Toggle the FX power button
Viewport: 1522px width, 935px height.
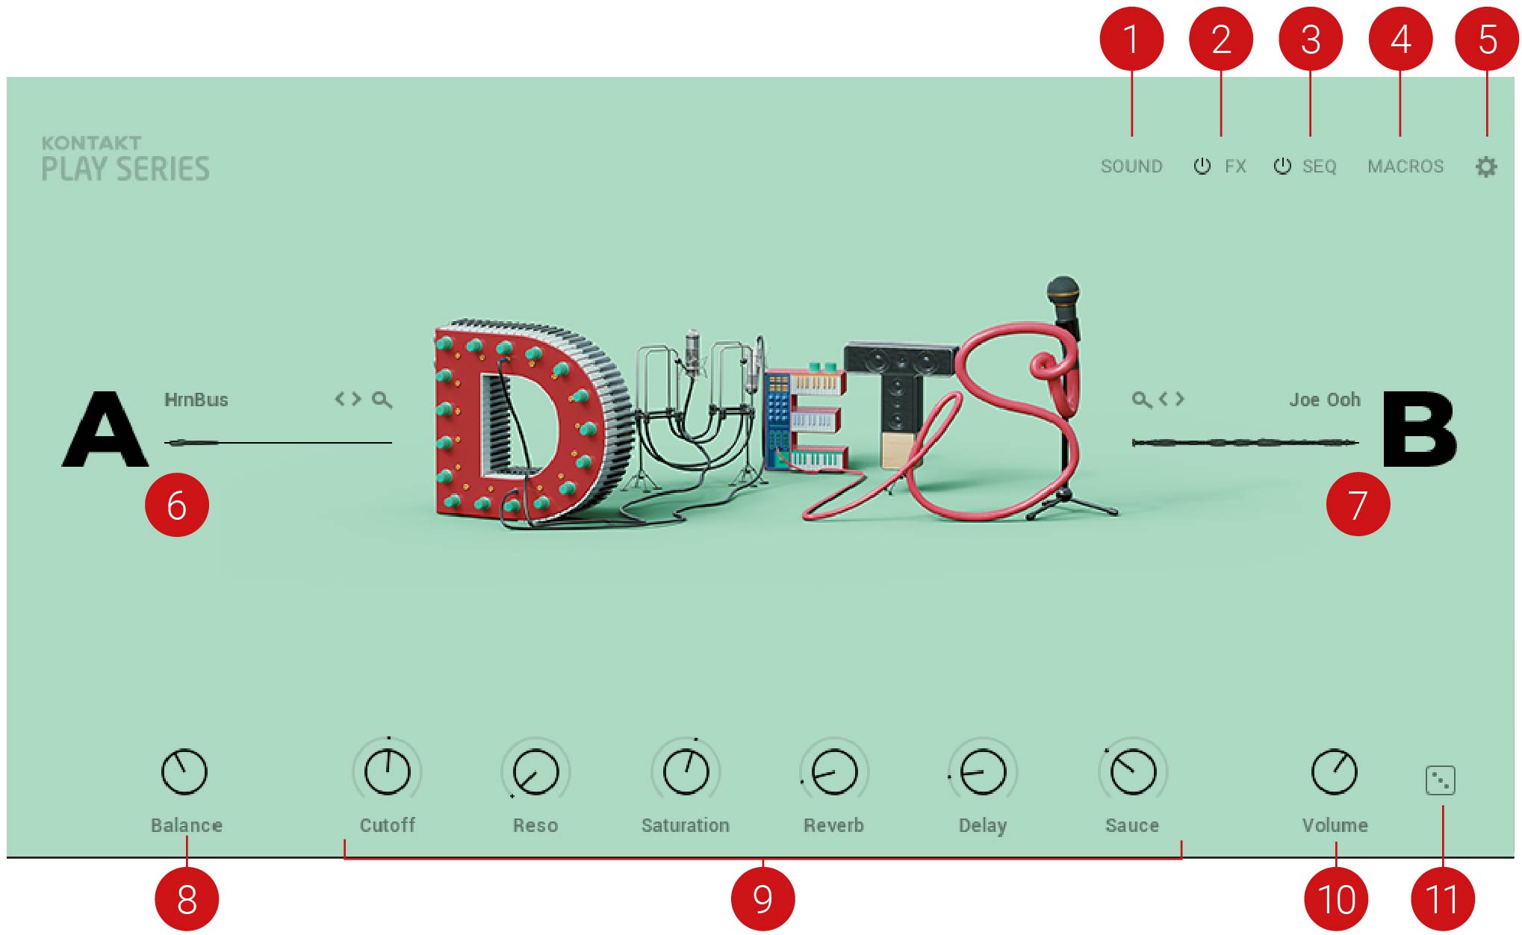point(1202,166)
